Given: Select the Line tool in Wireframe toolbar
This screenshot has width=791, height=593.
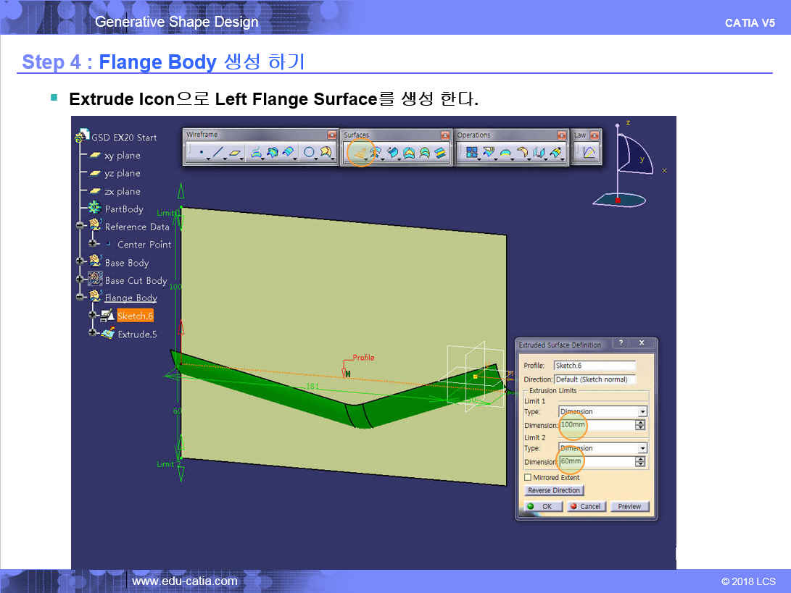Looking at the screenshot, I should click(x=218, y=153).
